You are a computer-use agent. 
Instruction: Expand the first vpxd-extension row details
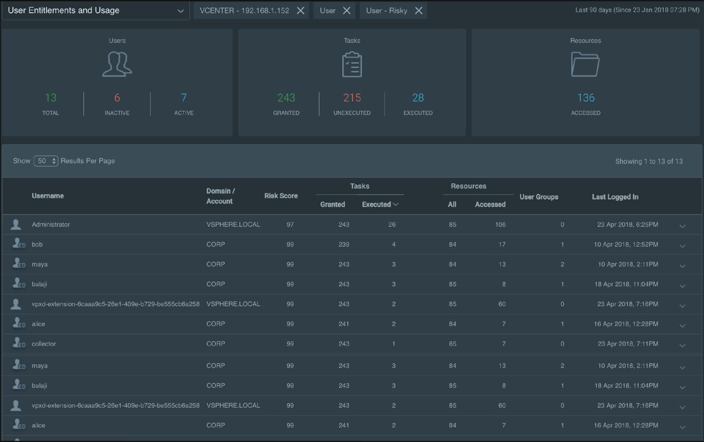point(683,306)
